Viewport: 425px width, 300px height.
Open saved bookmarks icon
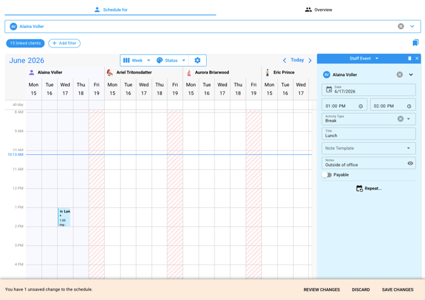(x=415, y=42)
